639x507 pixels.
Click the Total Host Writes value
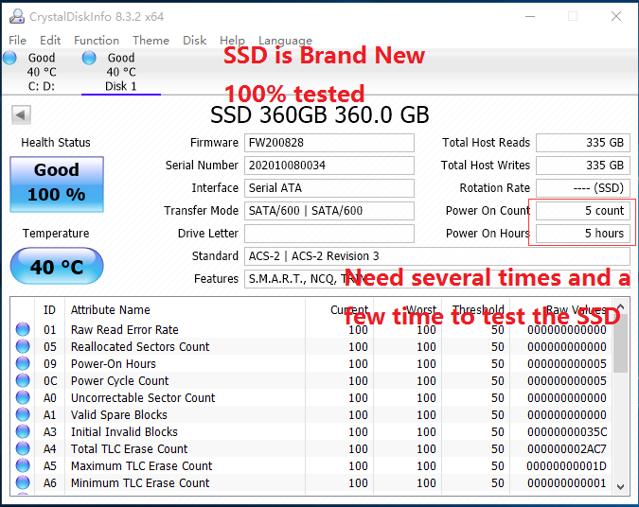[583, 166]
